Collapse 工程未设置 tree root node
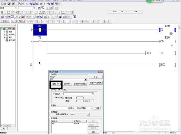181x135 pixels. [2, 29]
